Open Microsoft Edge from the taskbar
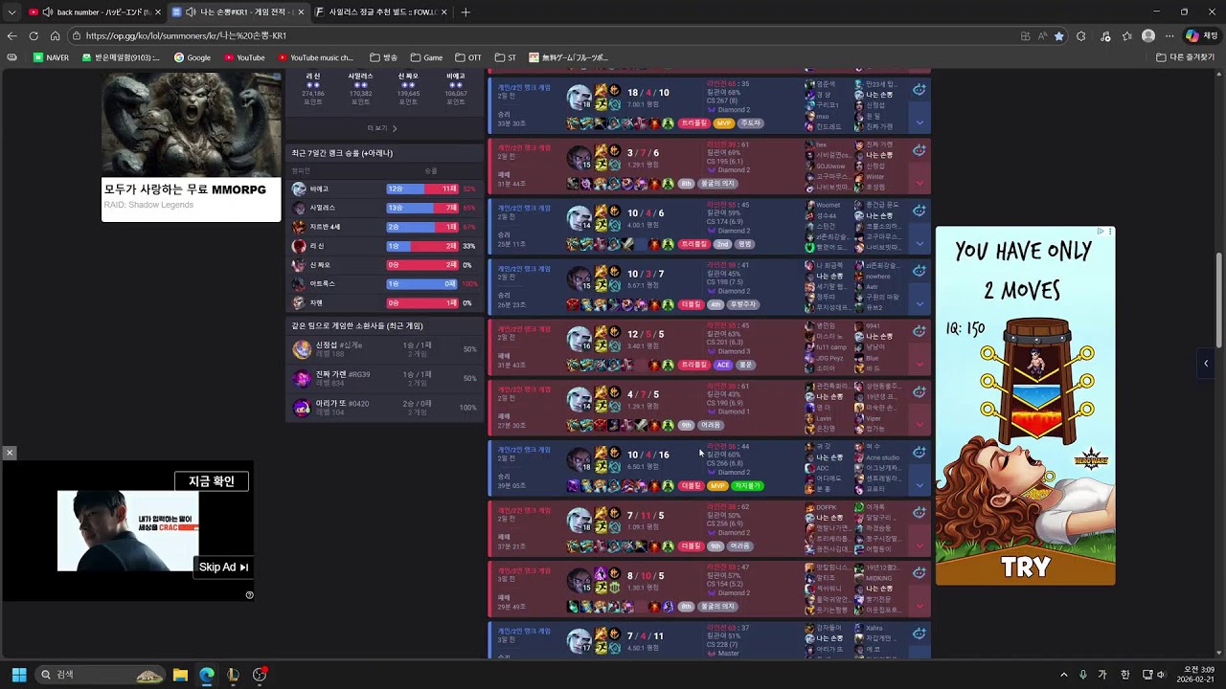 coord(207,675)
